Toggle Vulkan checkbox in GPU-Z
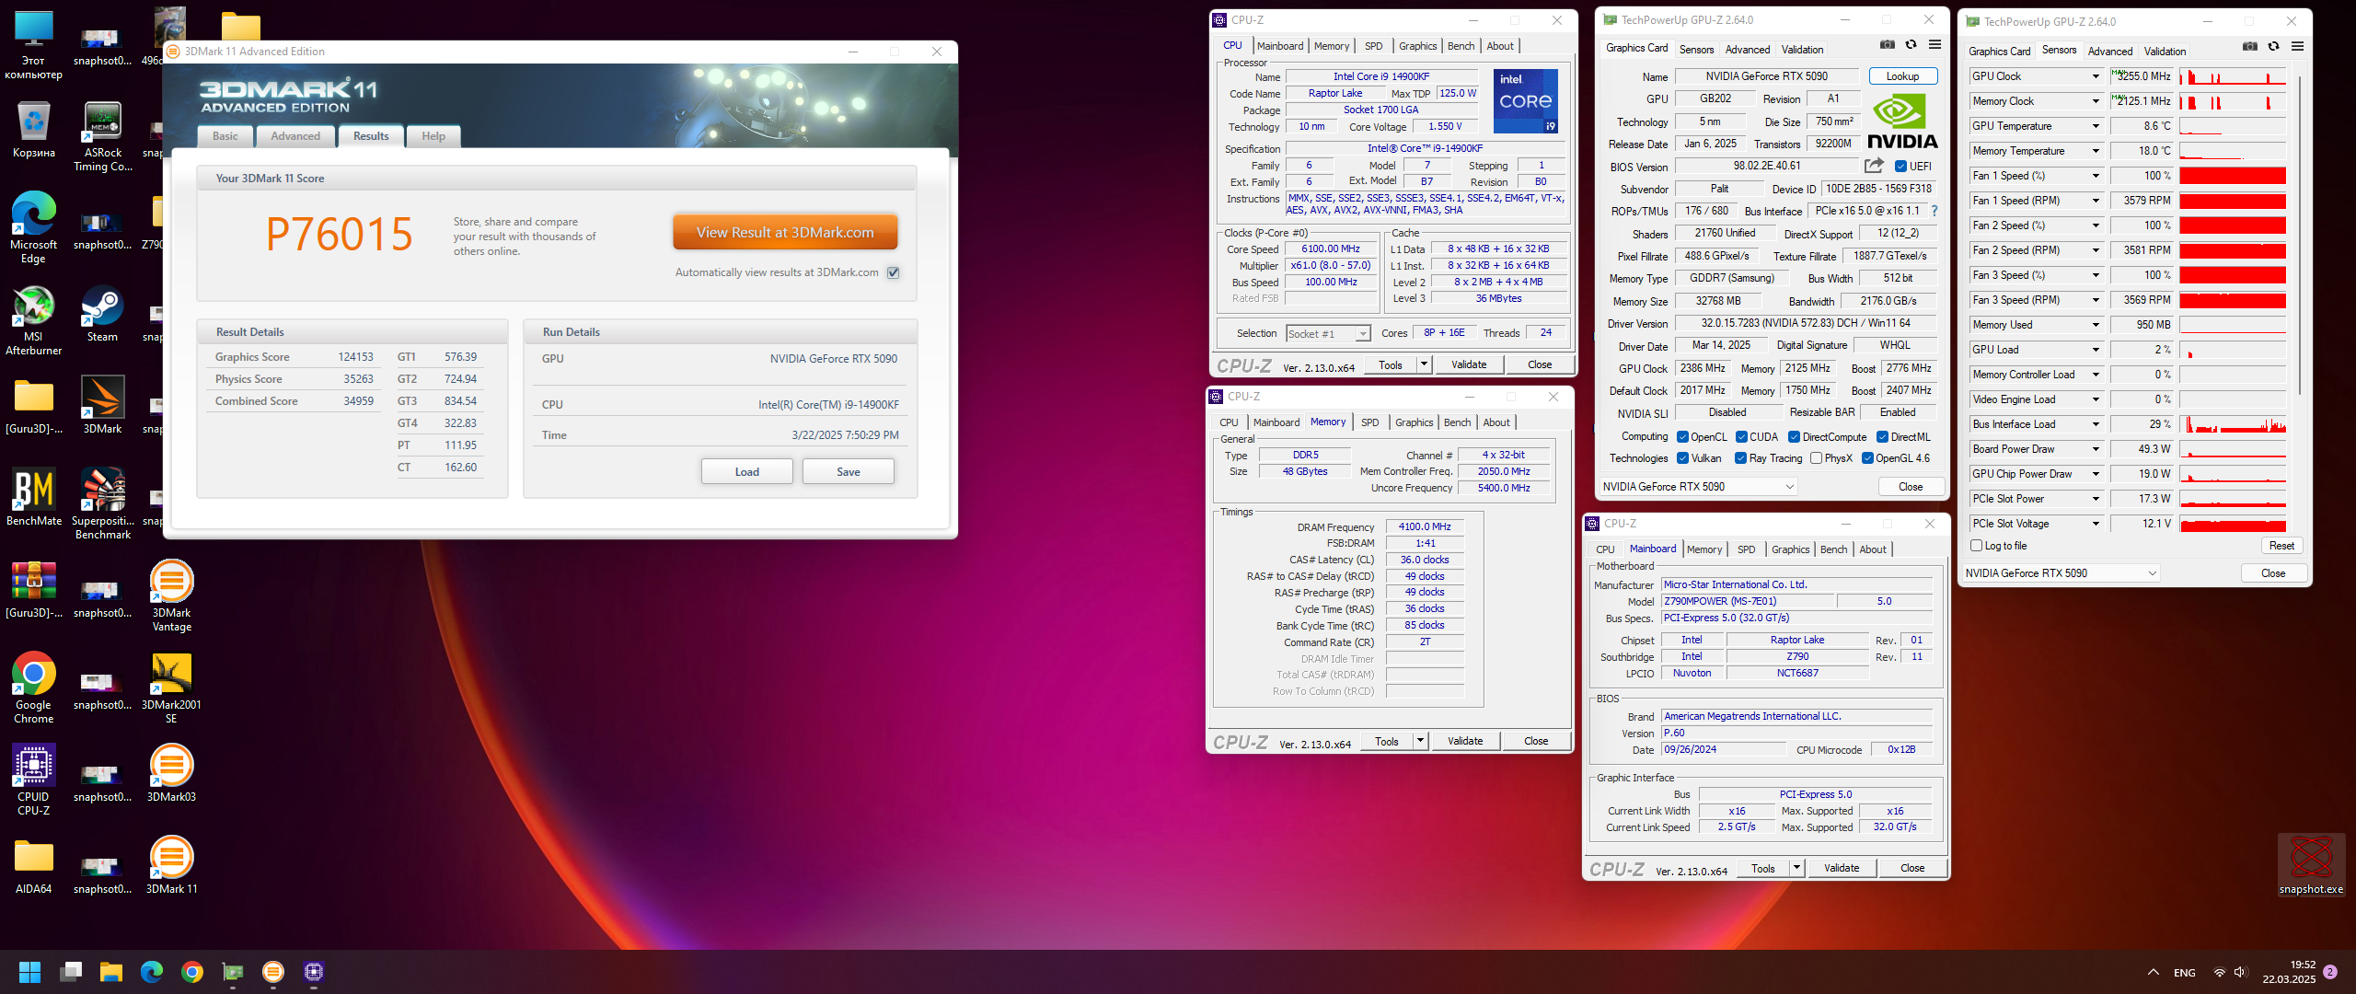2356x994 pixels. pos(1682,458)
